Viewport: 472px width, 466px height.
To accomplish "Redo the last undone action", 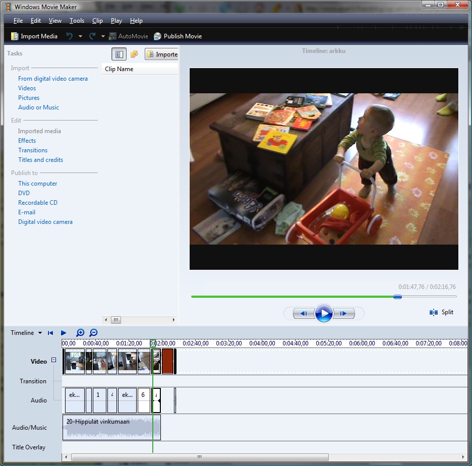I will point(92,36).
